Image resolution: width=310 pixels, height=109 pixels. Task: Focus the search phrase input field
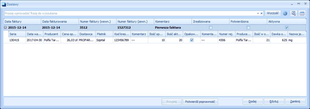[x=130, y=13]
